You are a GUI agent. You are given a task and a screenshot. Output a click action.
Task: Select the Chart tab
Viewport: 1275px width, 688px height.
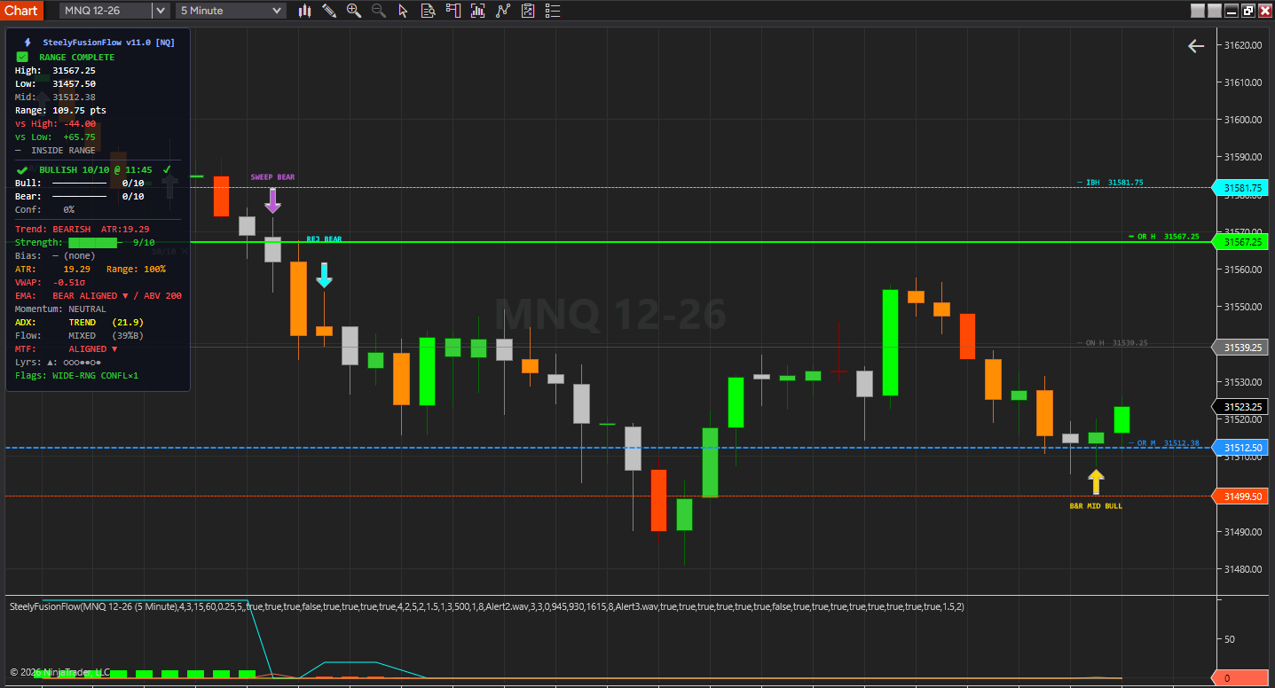point(20,11)
